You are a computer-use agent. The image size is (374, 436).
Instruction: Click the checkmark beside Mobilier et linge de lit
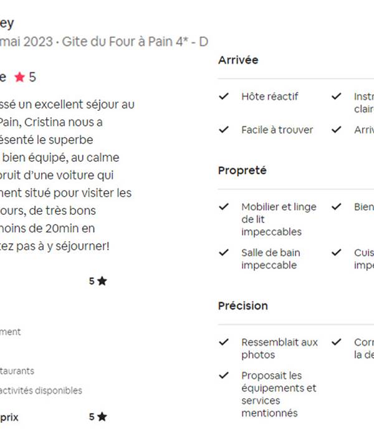pyautogui.click(x=224, y=207)
